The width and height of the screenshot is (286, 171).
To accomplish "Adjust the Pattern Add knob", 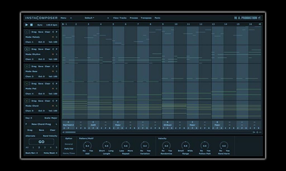I will tap(87, 146).
